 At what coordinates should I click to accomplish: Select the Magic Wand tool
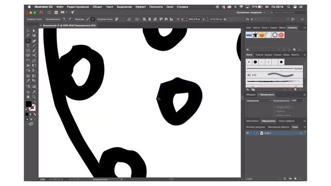(28, 36)
